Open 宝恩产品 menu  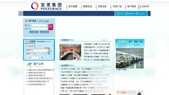click(x=117, y=6)
